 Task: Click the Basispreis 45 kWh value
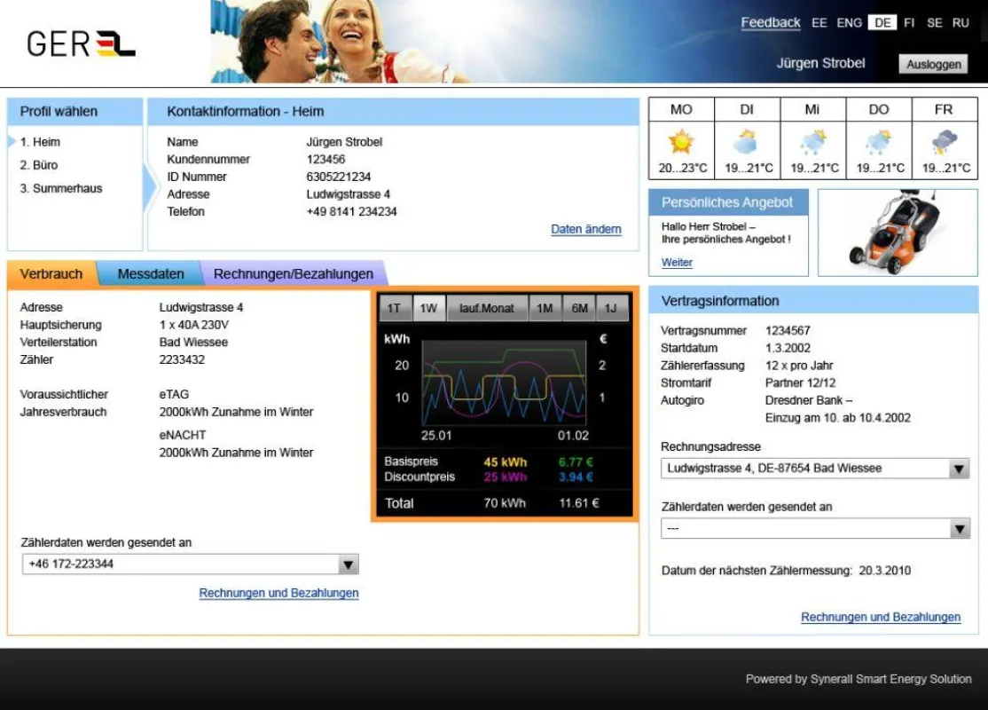point(506,462)
